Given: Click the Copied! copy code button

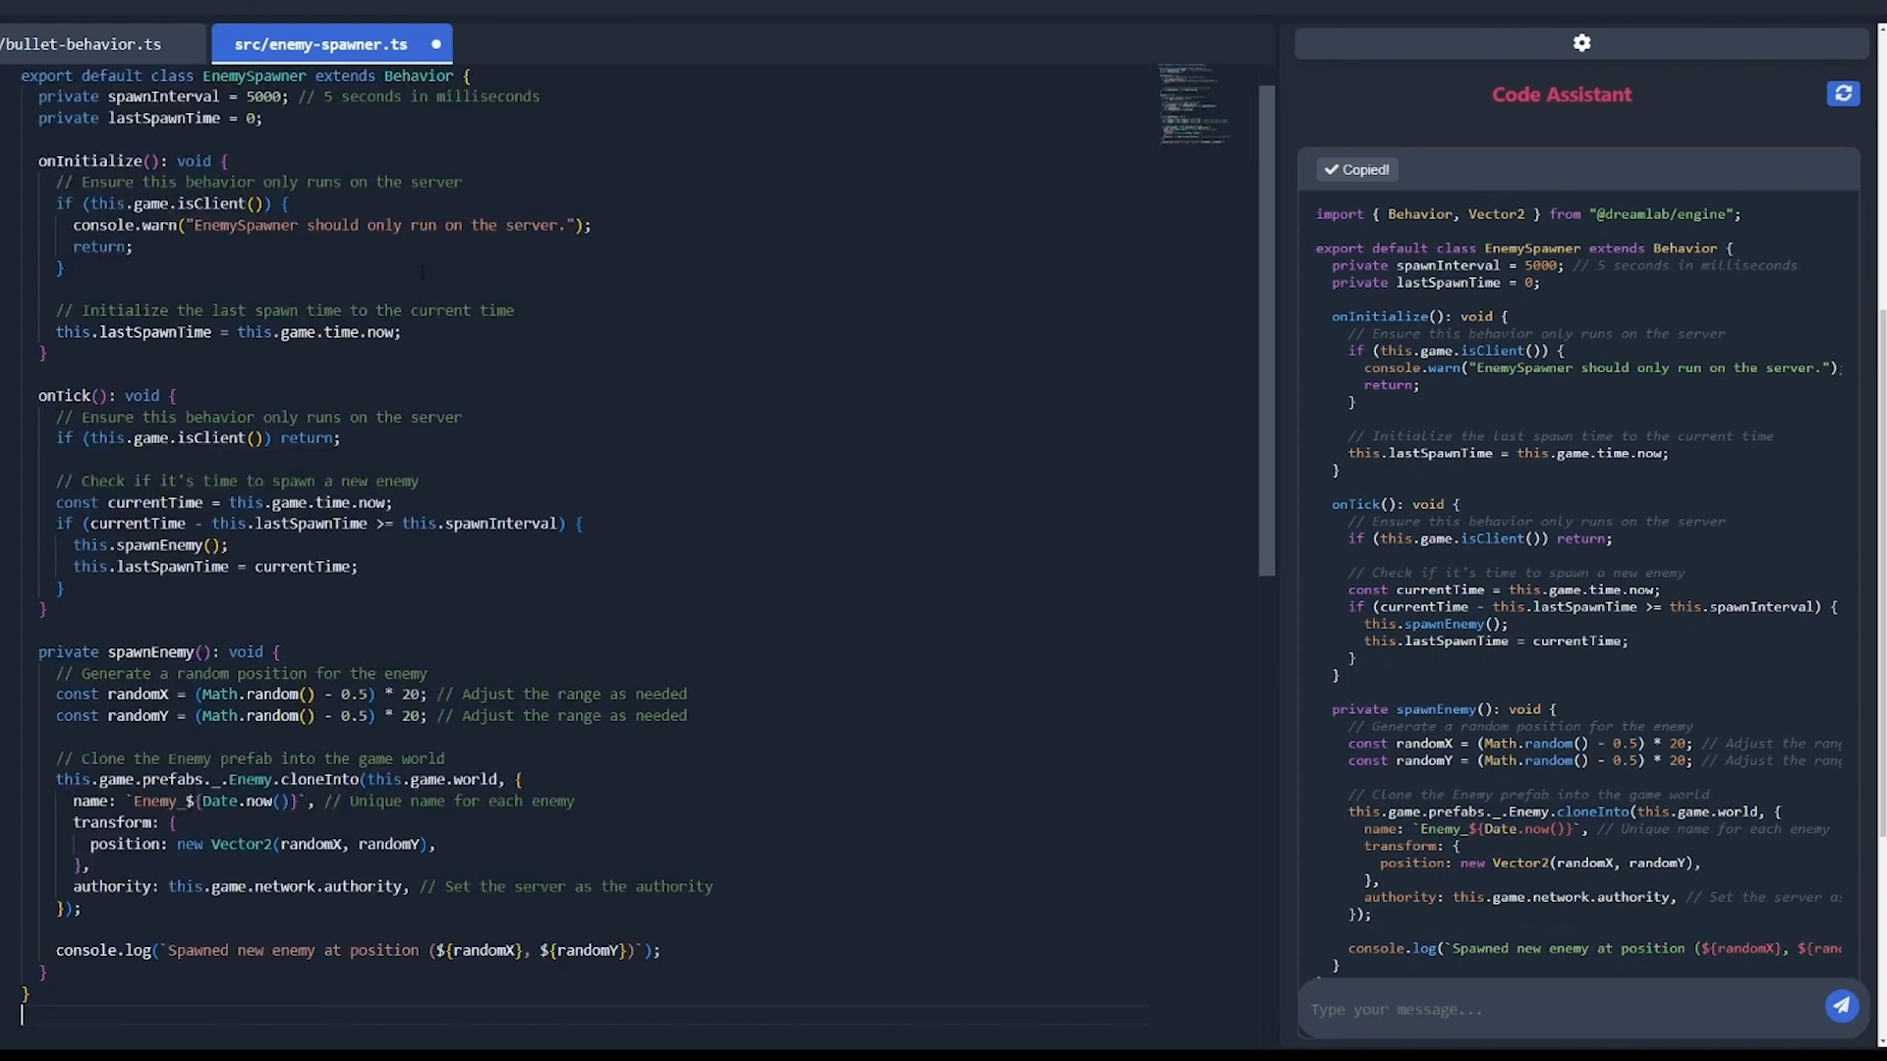Looking at the screenshot, I should point(1357,170).
